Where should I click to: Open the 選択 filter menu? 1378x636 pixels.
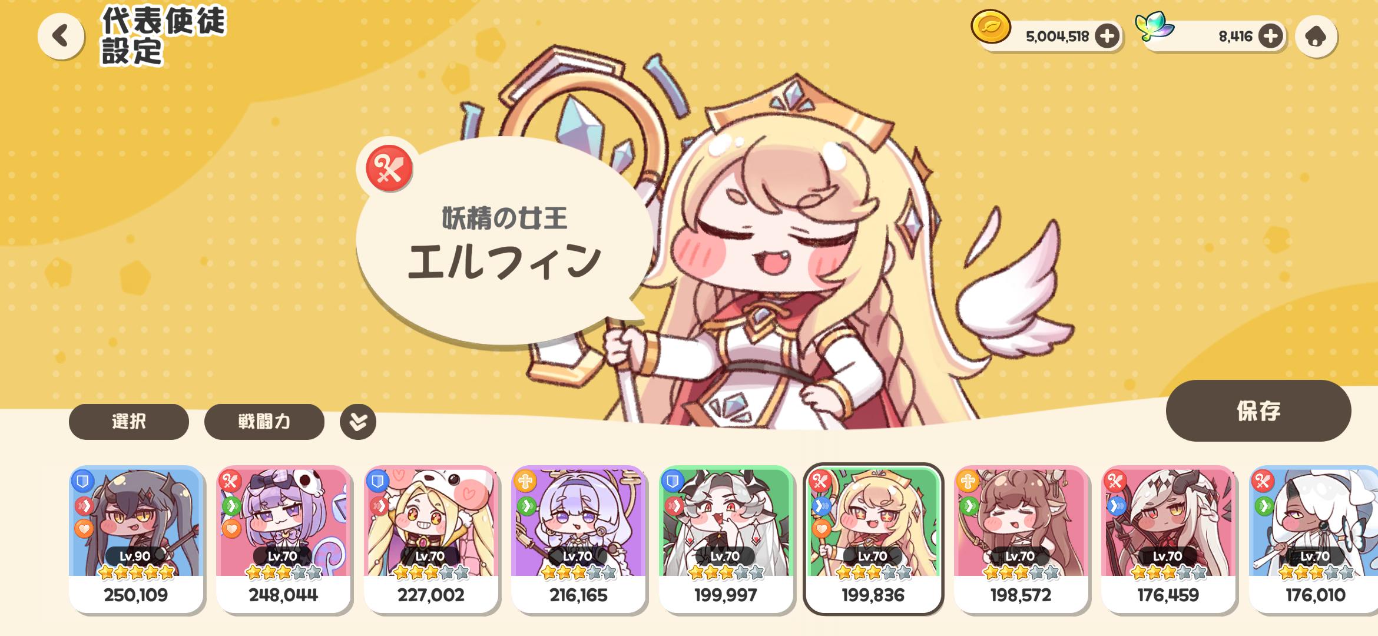pyautogui.click(x=128, y=422)
